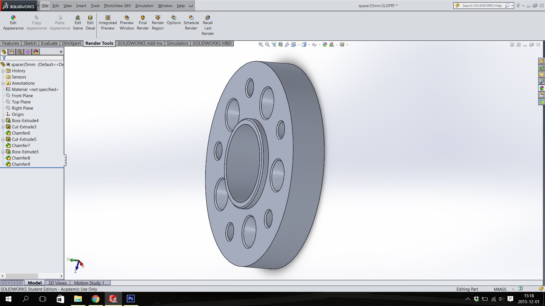Viewport: 545px width, 306px height.
Task: Switch to the Evaluate tab
Action: click(x=49, y=43)
